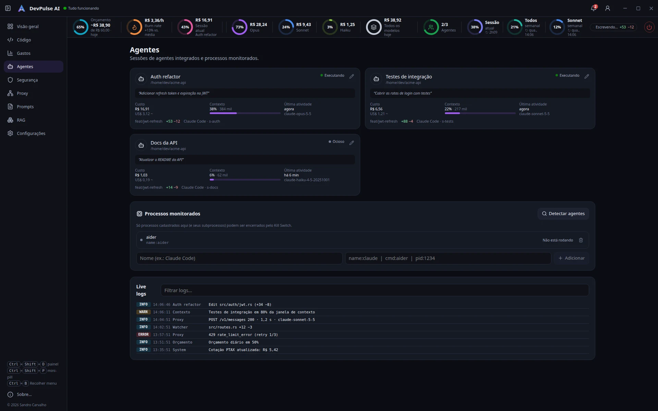The width and height of the screenshot is (658, 411).
Task: Click the red Kill Switch power icon
Action: [649, 27]
